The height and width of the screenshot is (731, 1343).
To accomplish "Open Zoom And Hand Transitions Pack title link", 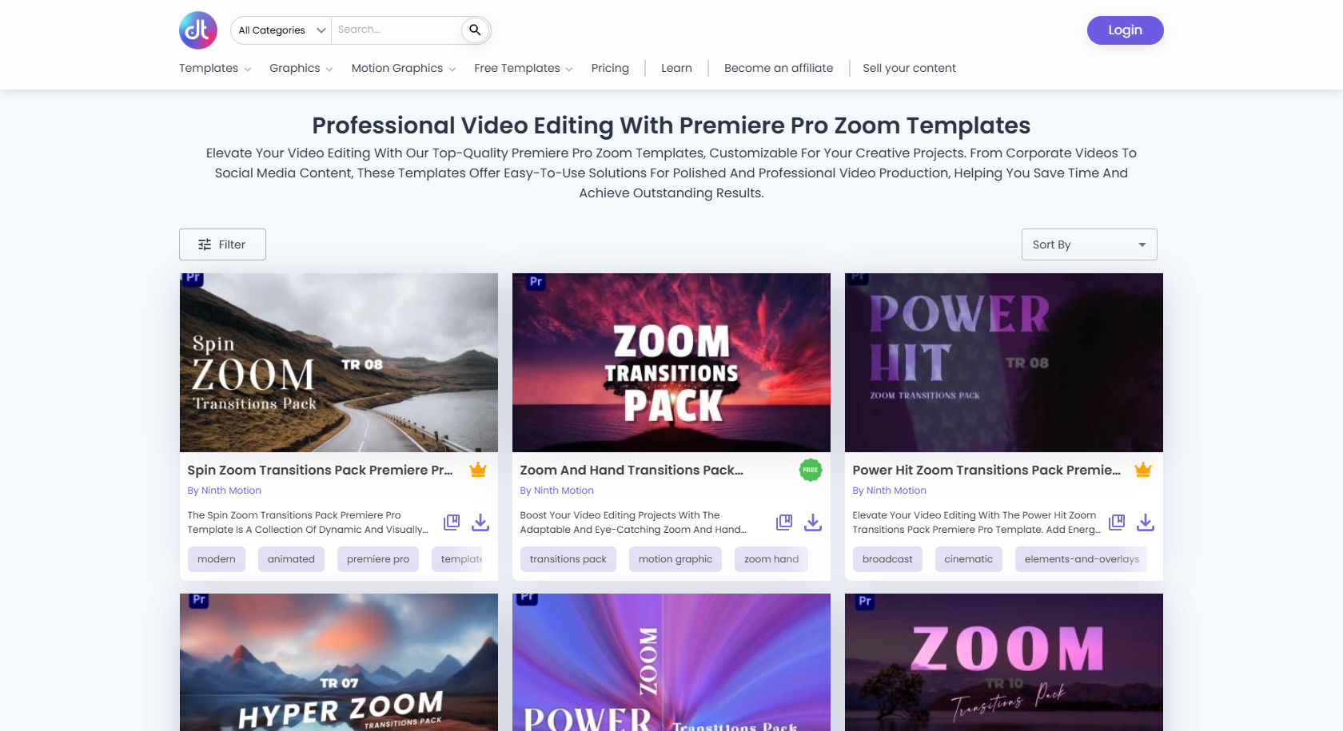I will (632, 470).
